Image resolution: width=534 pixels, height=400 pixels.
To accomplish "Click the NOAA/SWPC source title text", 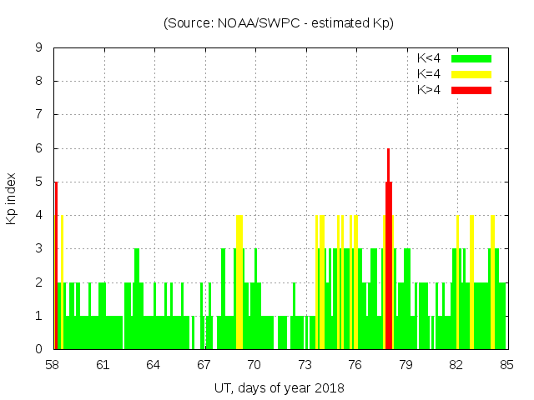I will click(278, 23).
